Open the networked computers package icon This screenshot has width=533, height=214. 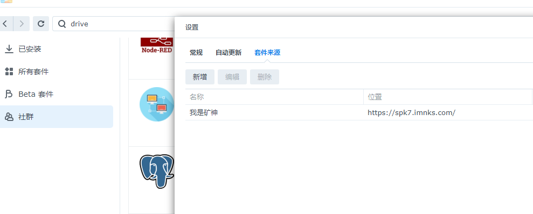click(x=157, y=104)
